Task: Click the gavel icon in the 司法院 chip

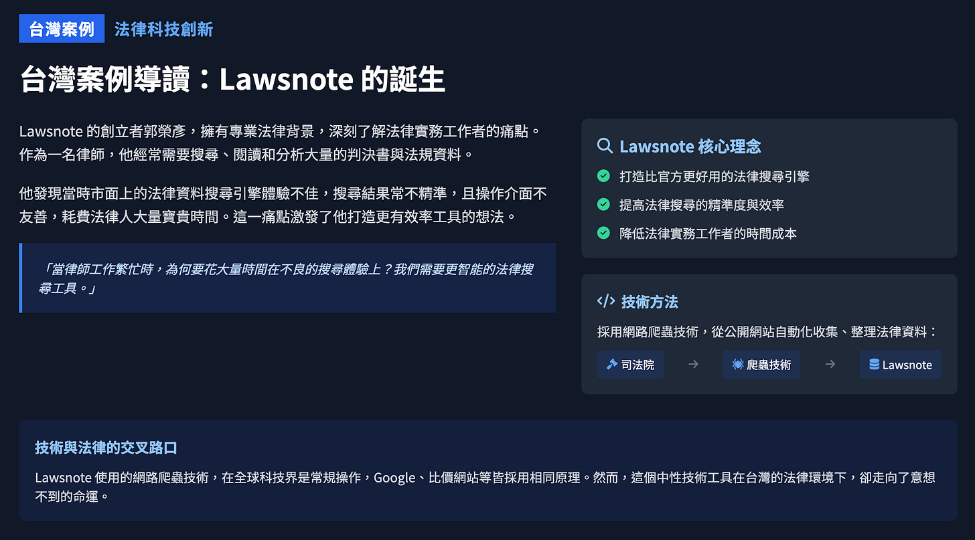Action: click(611, 365)
